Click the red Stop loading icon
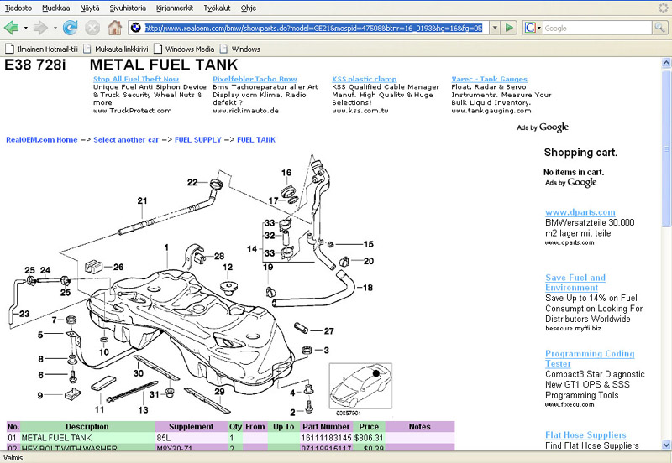 click(92, 28)
